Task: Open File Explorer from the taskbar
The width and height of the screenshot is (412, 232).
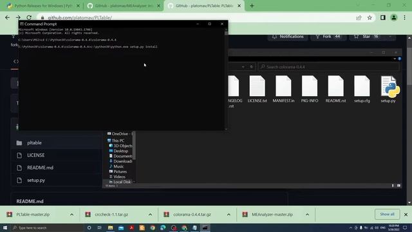Action: (110, 227)
